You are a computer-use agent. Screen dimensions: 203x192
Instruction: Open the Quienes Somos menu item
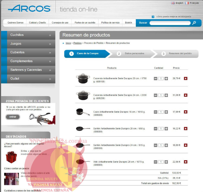pyautogui.click(x=15, y=23)
